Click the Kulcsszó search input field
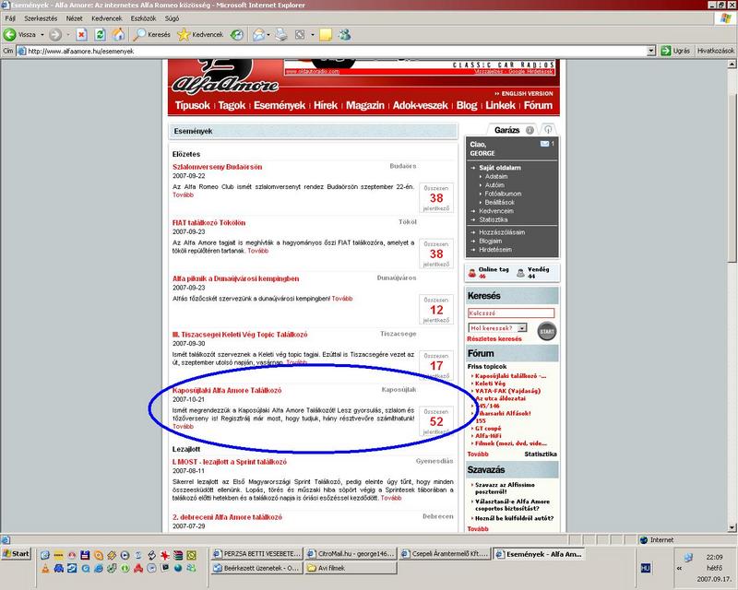Screen dimensions: 738x590 tap(511, 313)
